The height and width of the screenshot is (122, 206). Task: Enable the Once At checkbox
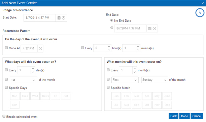6,48
